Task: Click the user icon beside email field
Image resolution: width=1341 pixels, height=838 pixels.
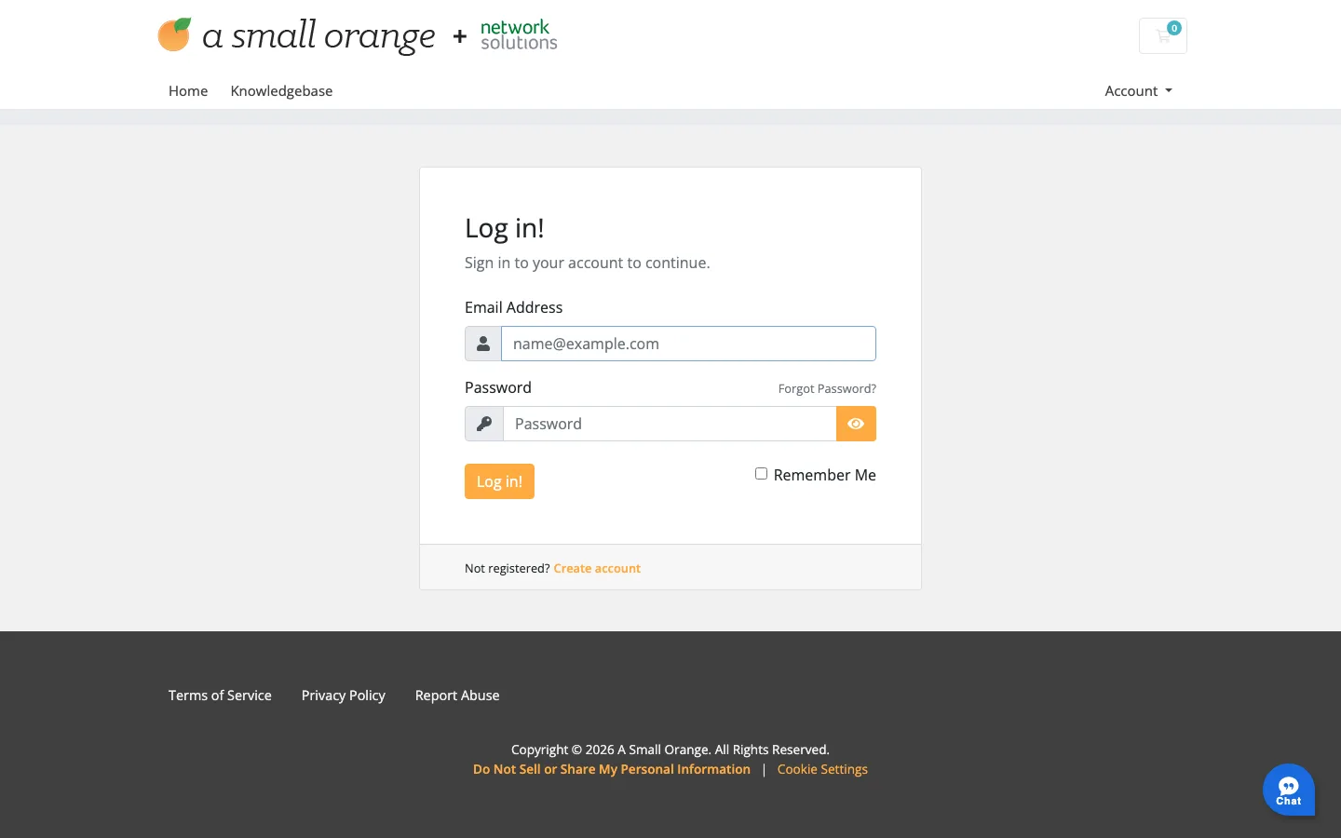Action: click(483, 344)
